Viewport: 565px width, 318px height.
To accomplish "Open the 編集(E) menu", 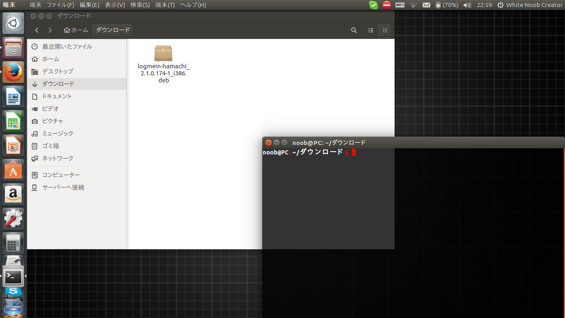I will coord(89,5).
